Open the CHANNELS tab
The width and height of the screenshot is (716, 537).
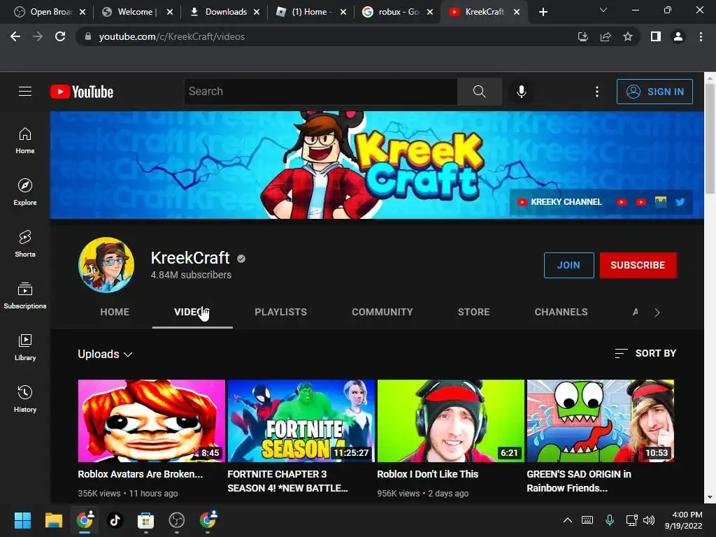pos(561,313)
